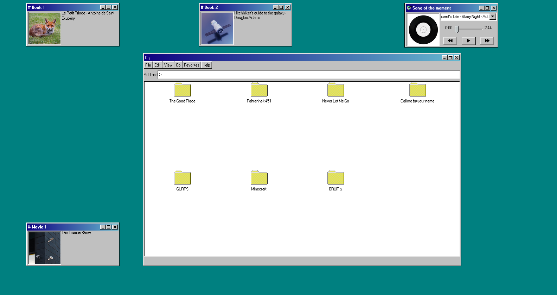Open the Fahrenheit 451 folder
557x295 pixels.
259,90
